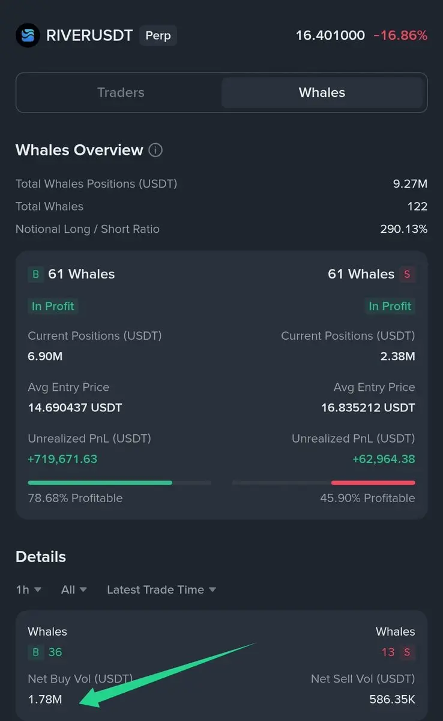Expand the All filter dropdown
The height and width of the screenshot is (721, 443).
74,590
